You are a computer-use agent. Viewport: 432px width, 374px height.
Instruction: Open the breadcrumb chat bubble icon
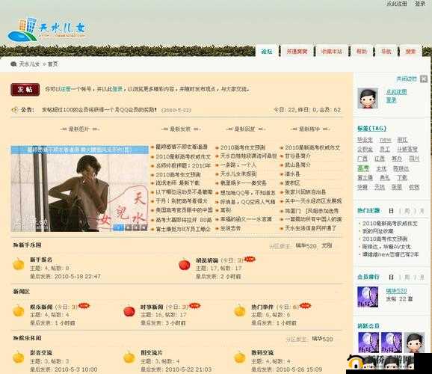[13, 64]
